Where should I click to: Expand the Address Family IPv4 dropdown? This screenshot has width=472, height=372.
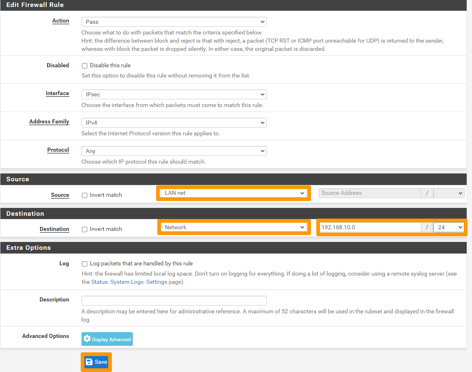pos(174,123)
